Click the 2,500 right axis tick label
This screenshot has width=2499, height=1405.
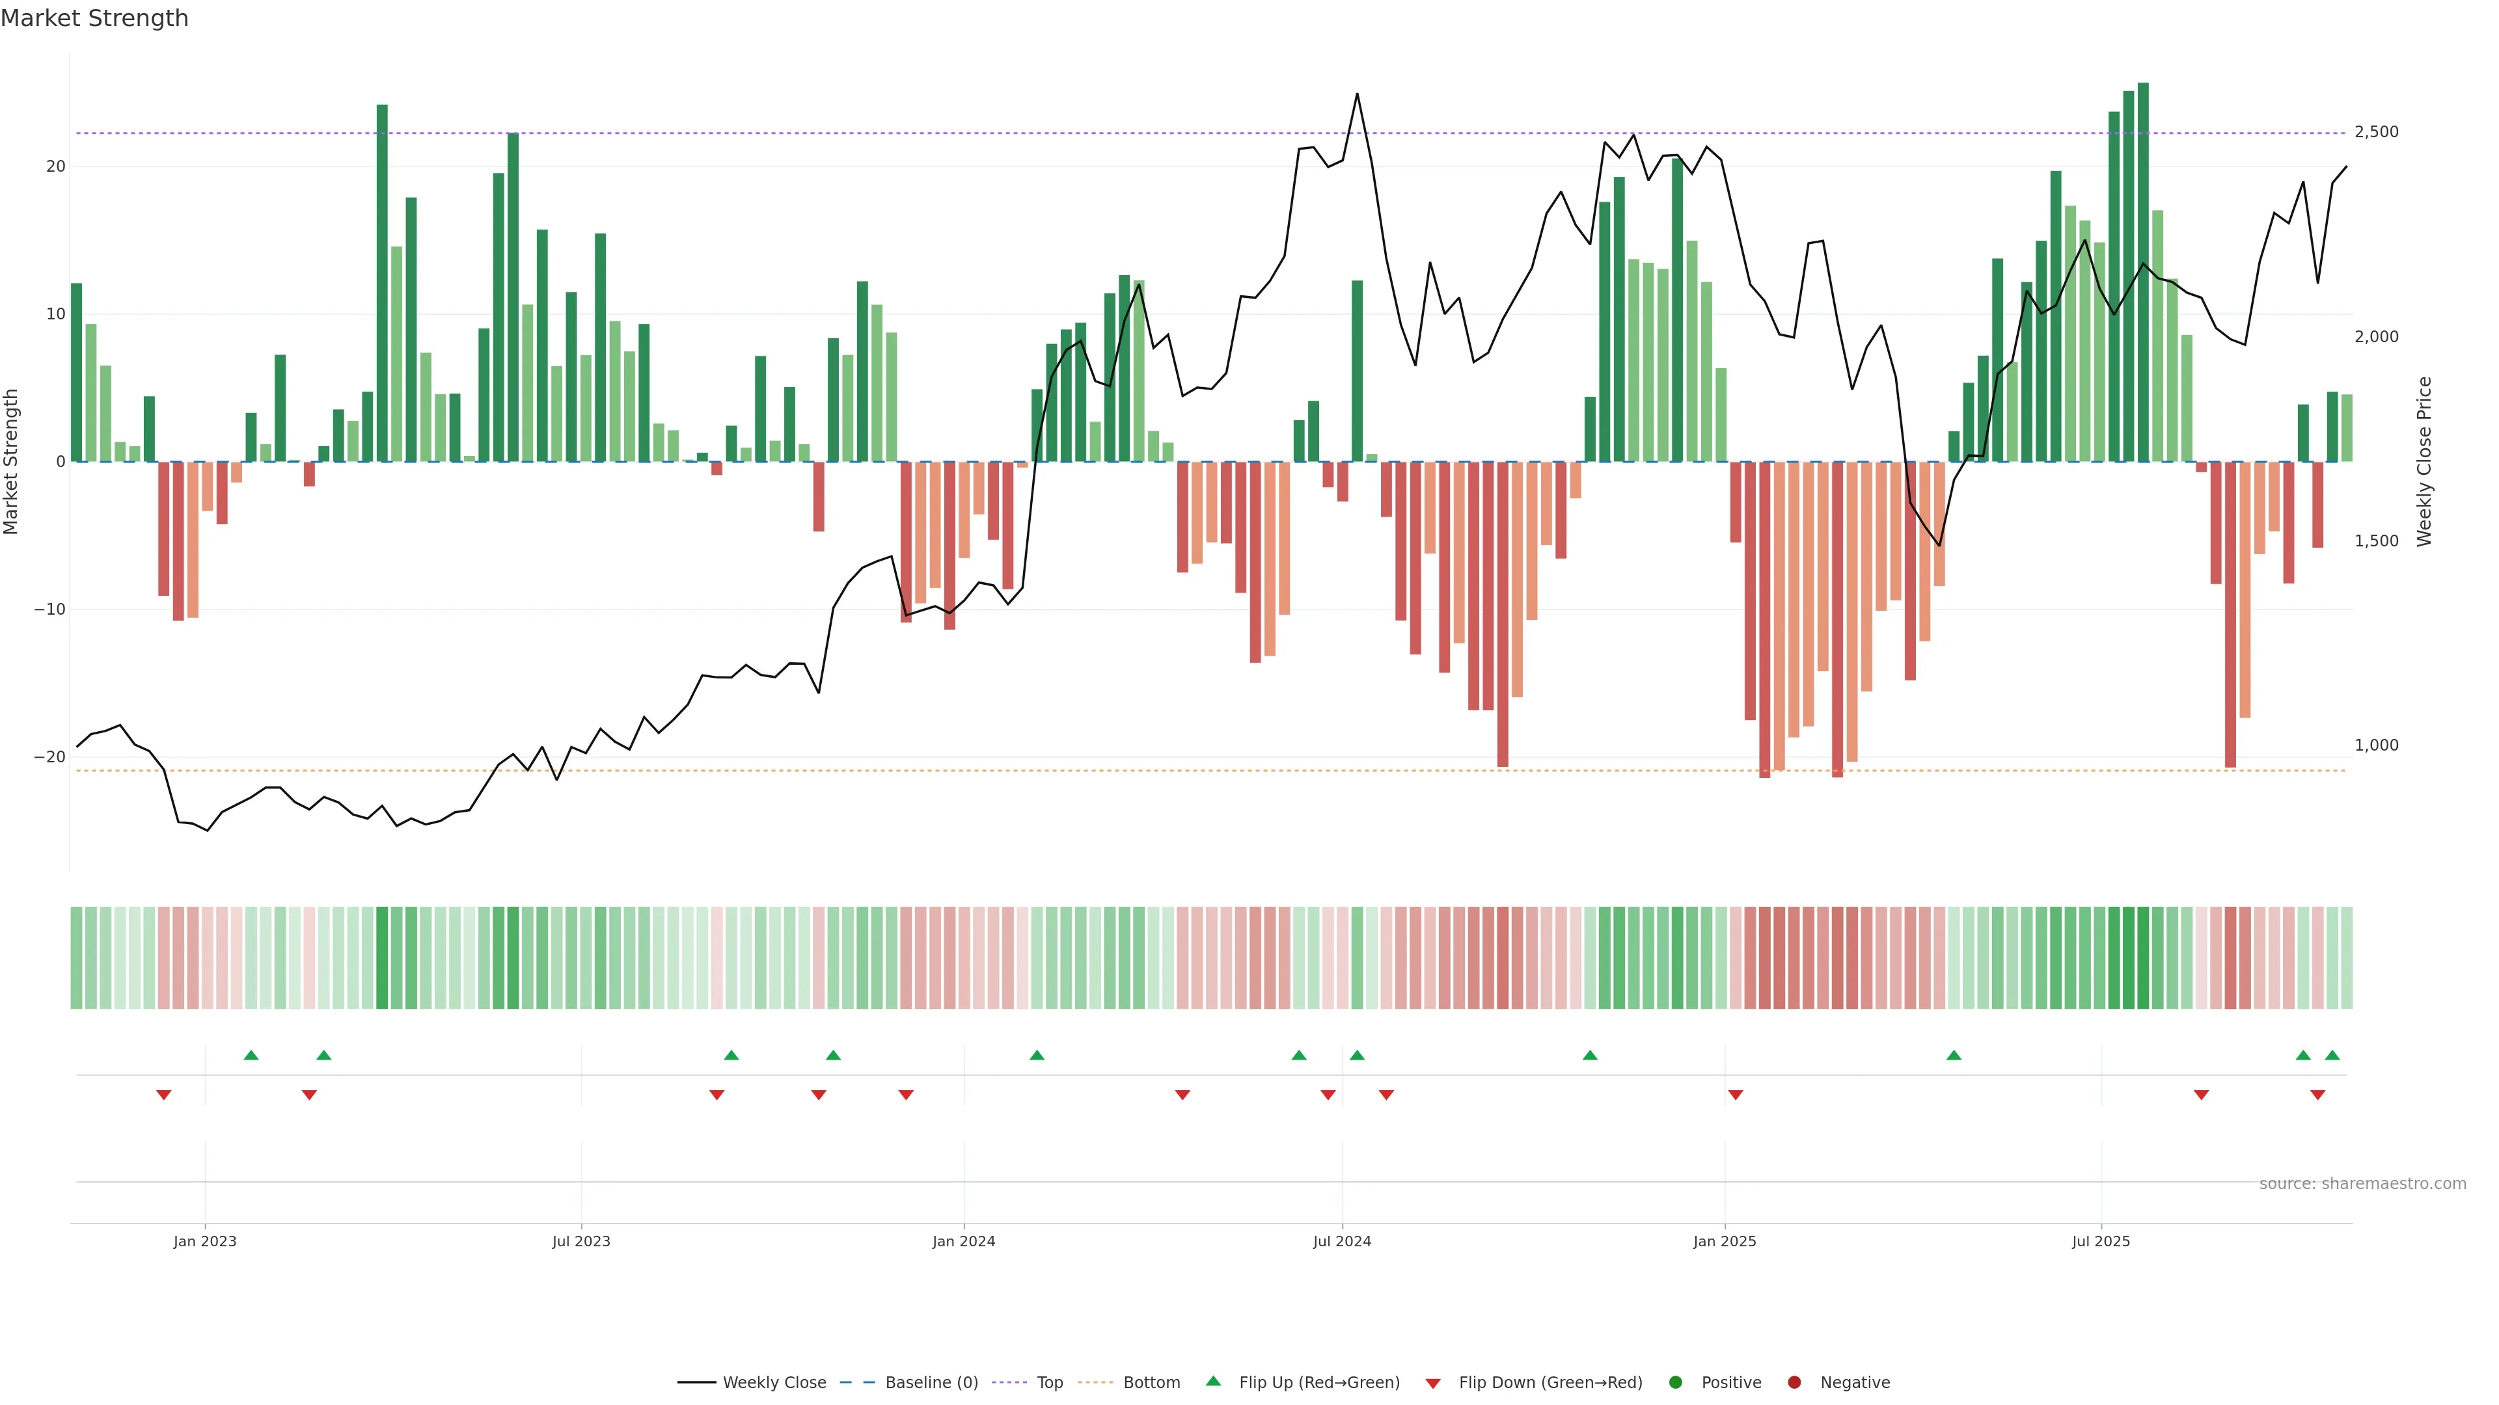(2376, 132)
